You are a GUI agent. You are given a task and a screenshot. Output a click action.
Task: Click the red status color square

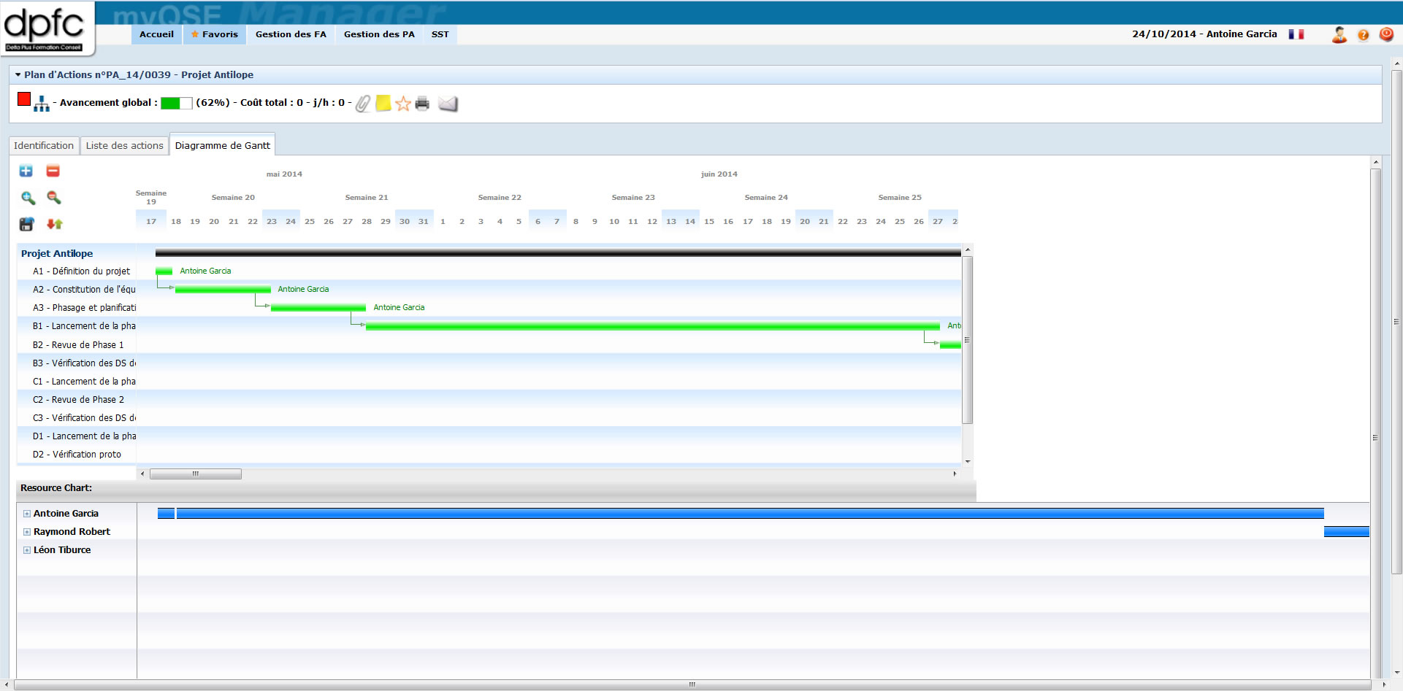tap(24, 99)
